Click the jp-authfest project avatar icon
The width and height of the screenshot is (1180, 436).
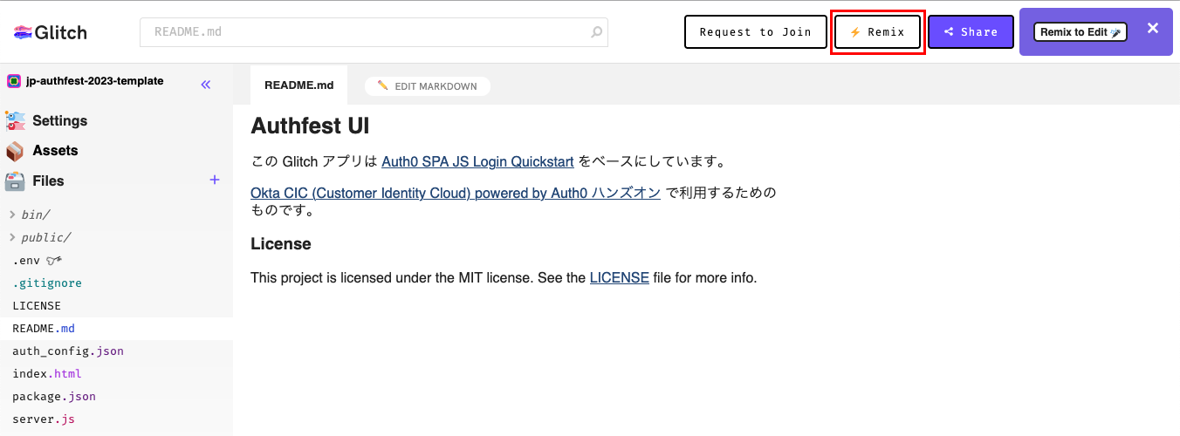pyautogui.click(x=14, y=81)
